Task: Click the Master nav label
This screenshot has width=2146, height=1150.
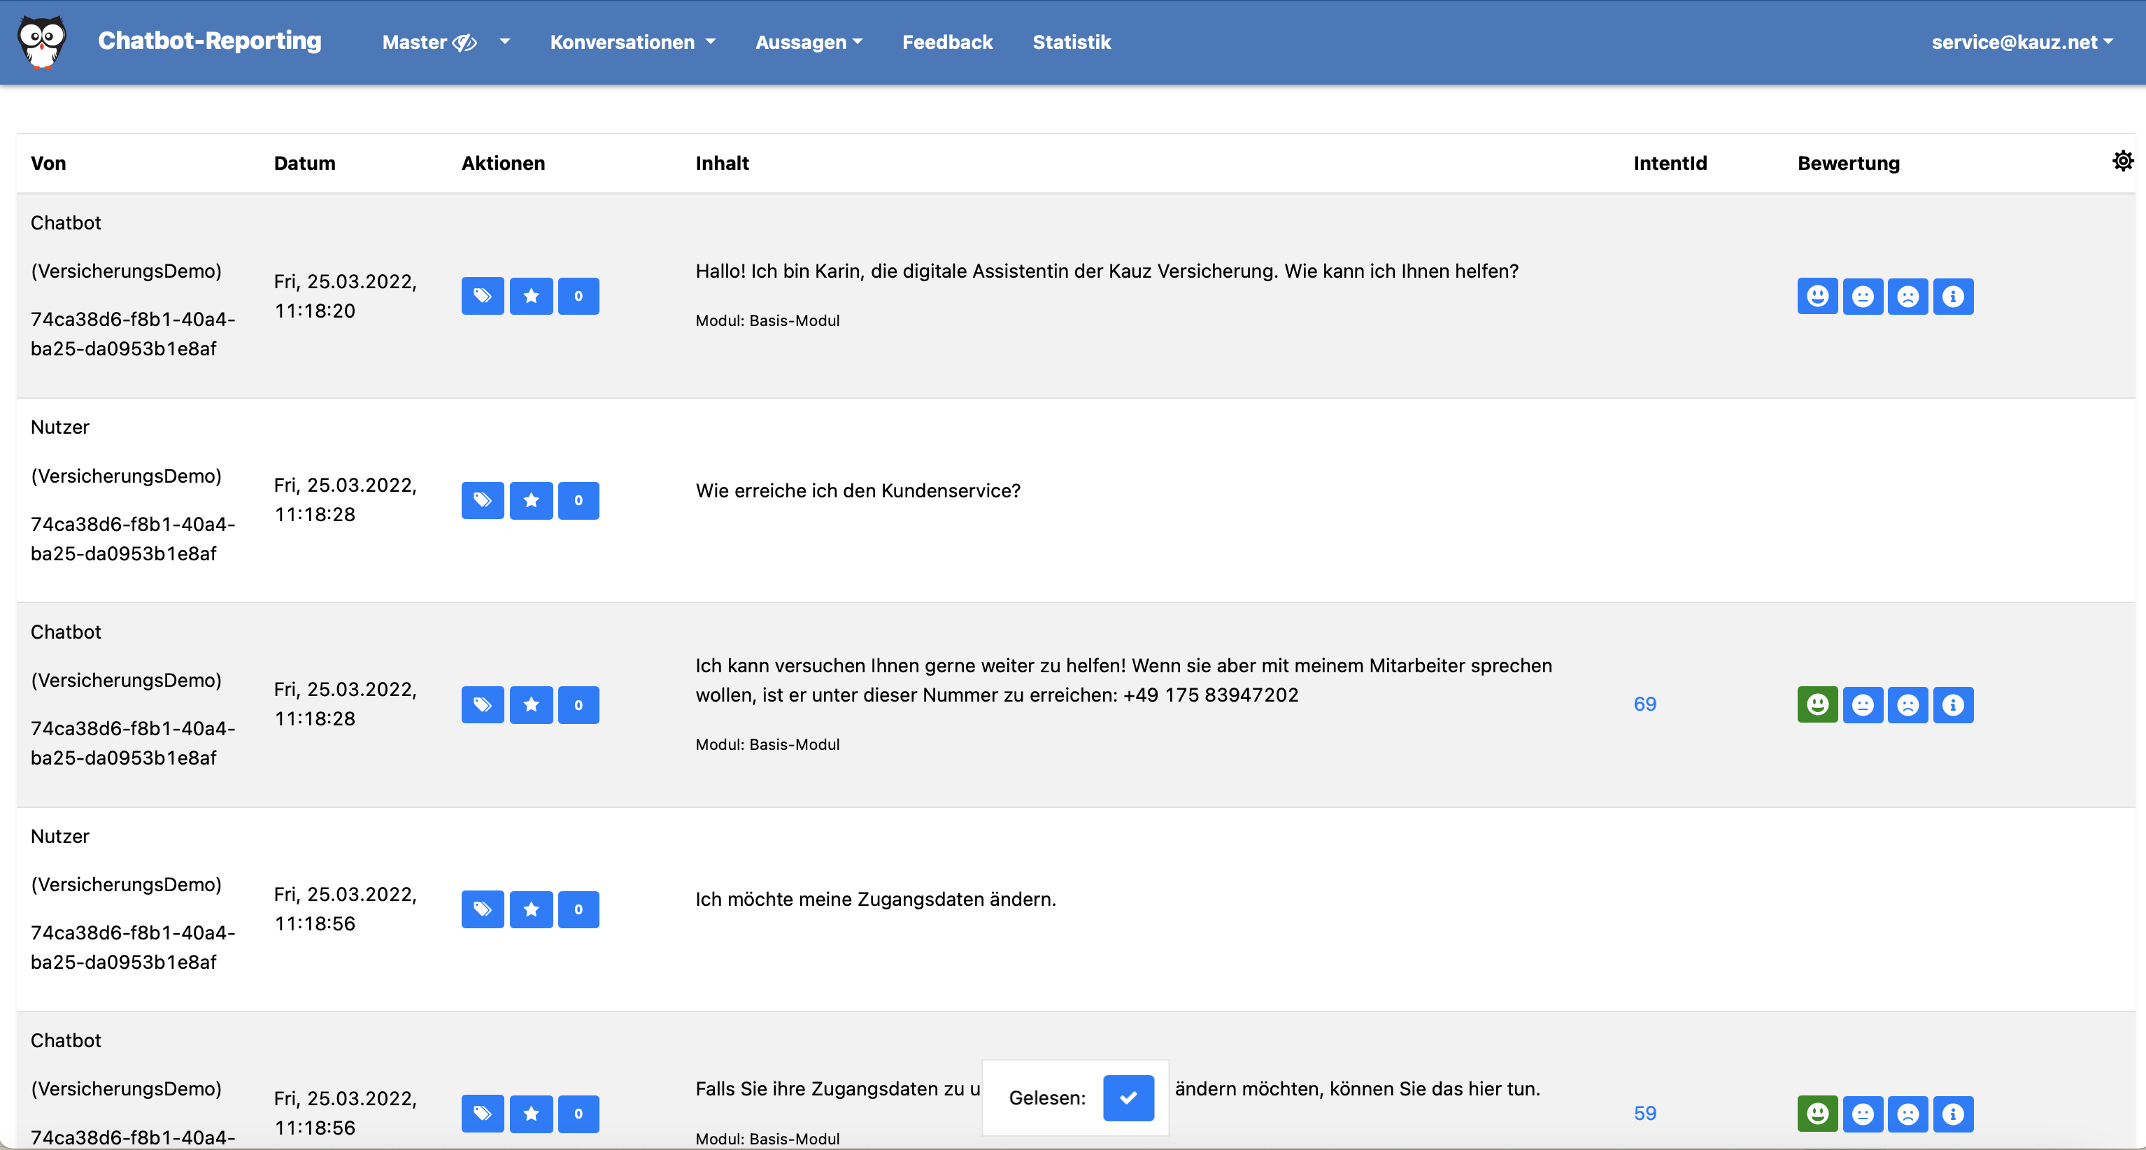Action: click(415, 42)
